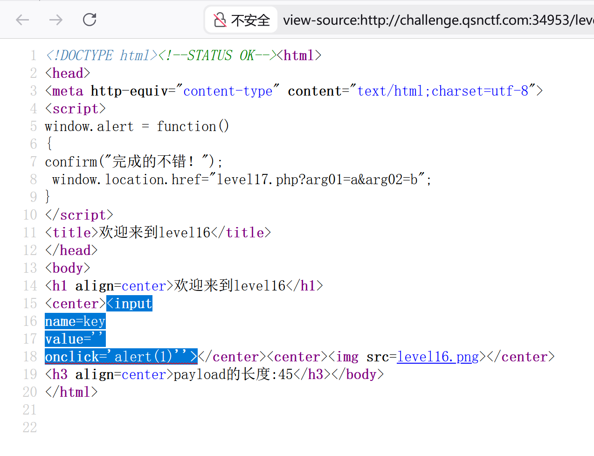Click the level17.php redirect URL string
The image size is (594, 456).
point(317,180)
